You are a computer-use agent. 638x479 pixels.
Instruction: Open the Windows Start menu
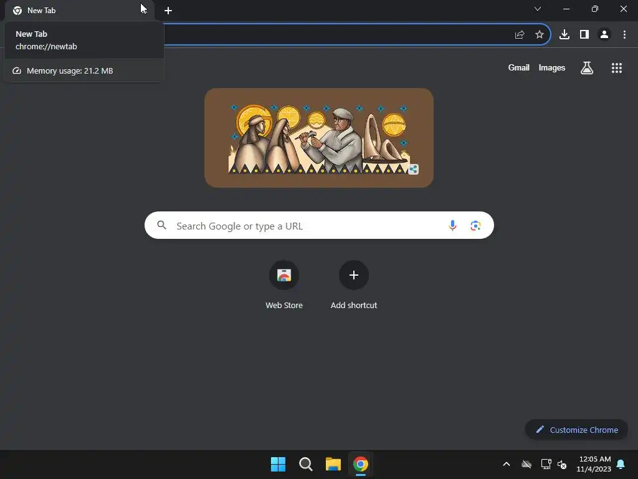coord(279,464)
